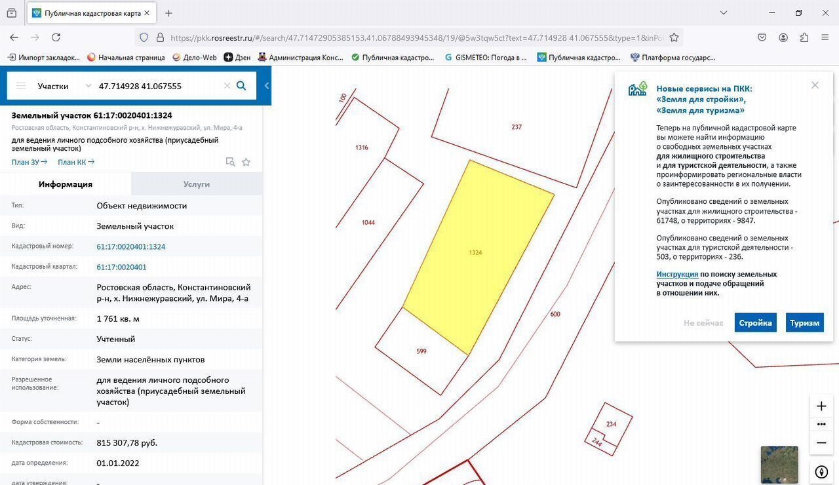Close the Публичная кадастровая карта tab
Viewport: 839px width, 485px height.
pyautogui.click(x=146, y=13)
